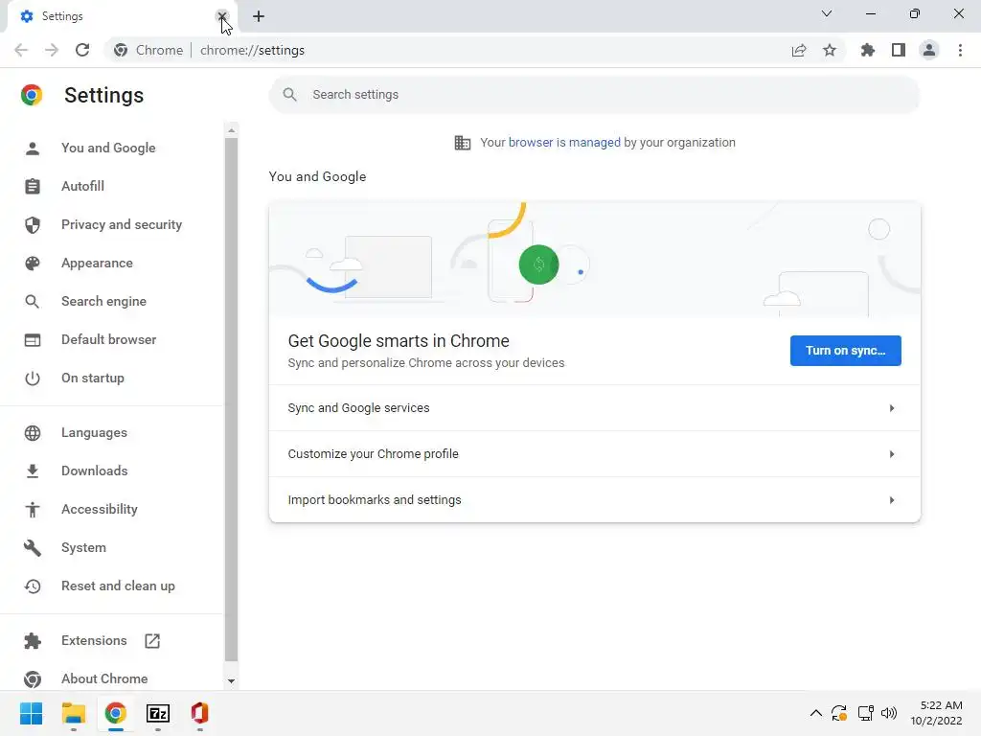Open Office from taskbar
The height and width of the screenshot is (736, 981).
tap(199, 713)
